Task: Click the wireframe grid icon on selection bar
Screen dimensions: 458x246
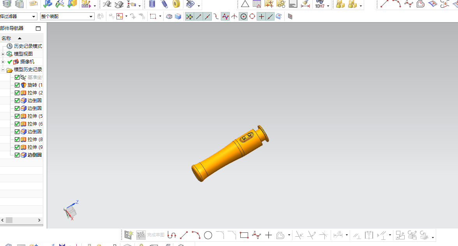Action: pyautogui.click(x=290, y=17)
